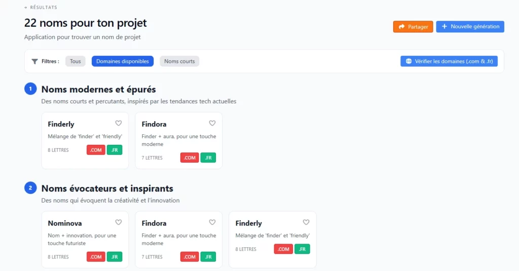The width and height of the screenshot is (519, 271).
Task: Click heart icon on Findora in section 1
Action: pyautogui.click(x=212, y=123)
